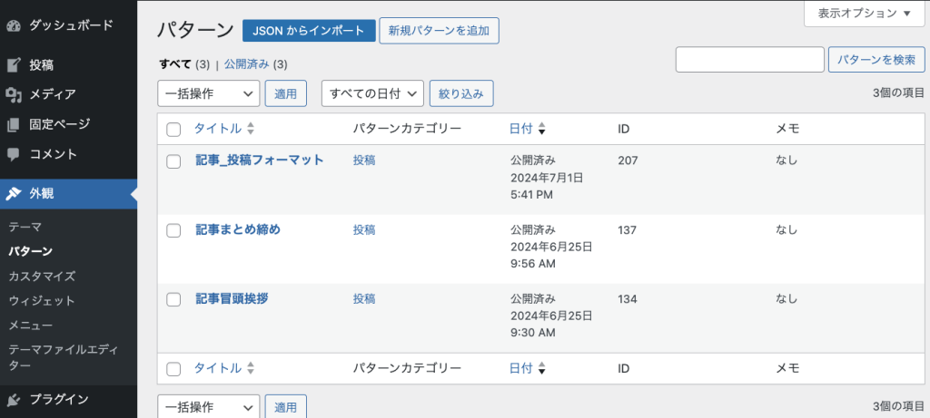Click the pattern search text field
The height and width of the screenshot is (418, 930).
click(x=749, y=60)
